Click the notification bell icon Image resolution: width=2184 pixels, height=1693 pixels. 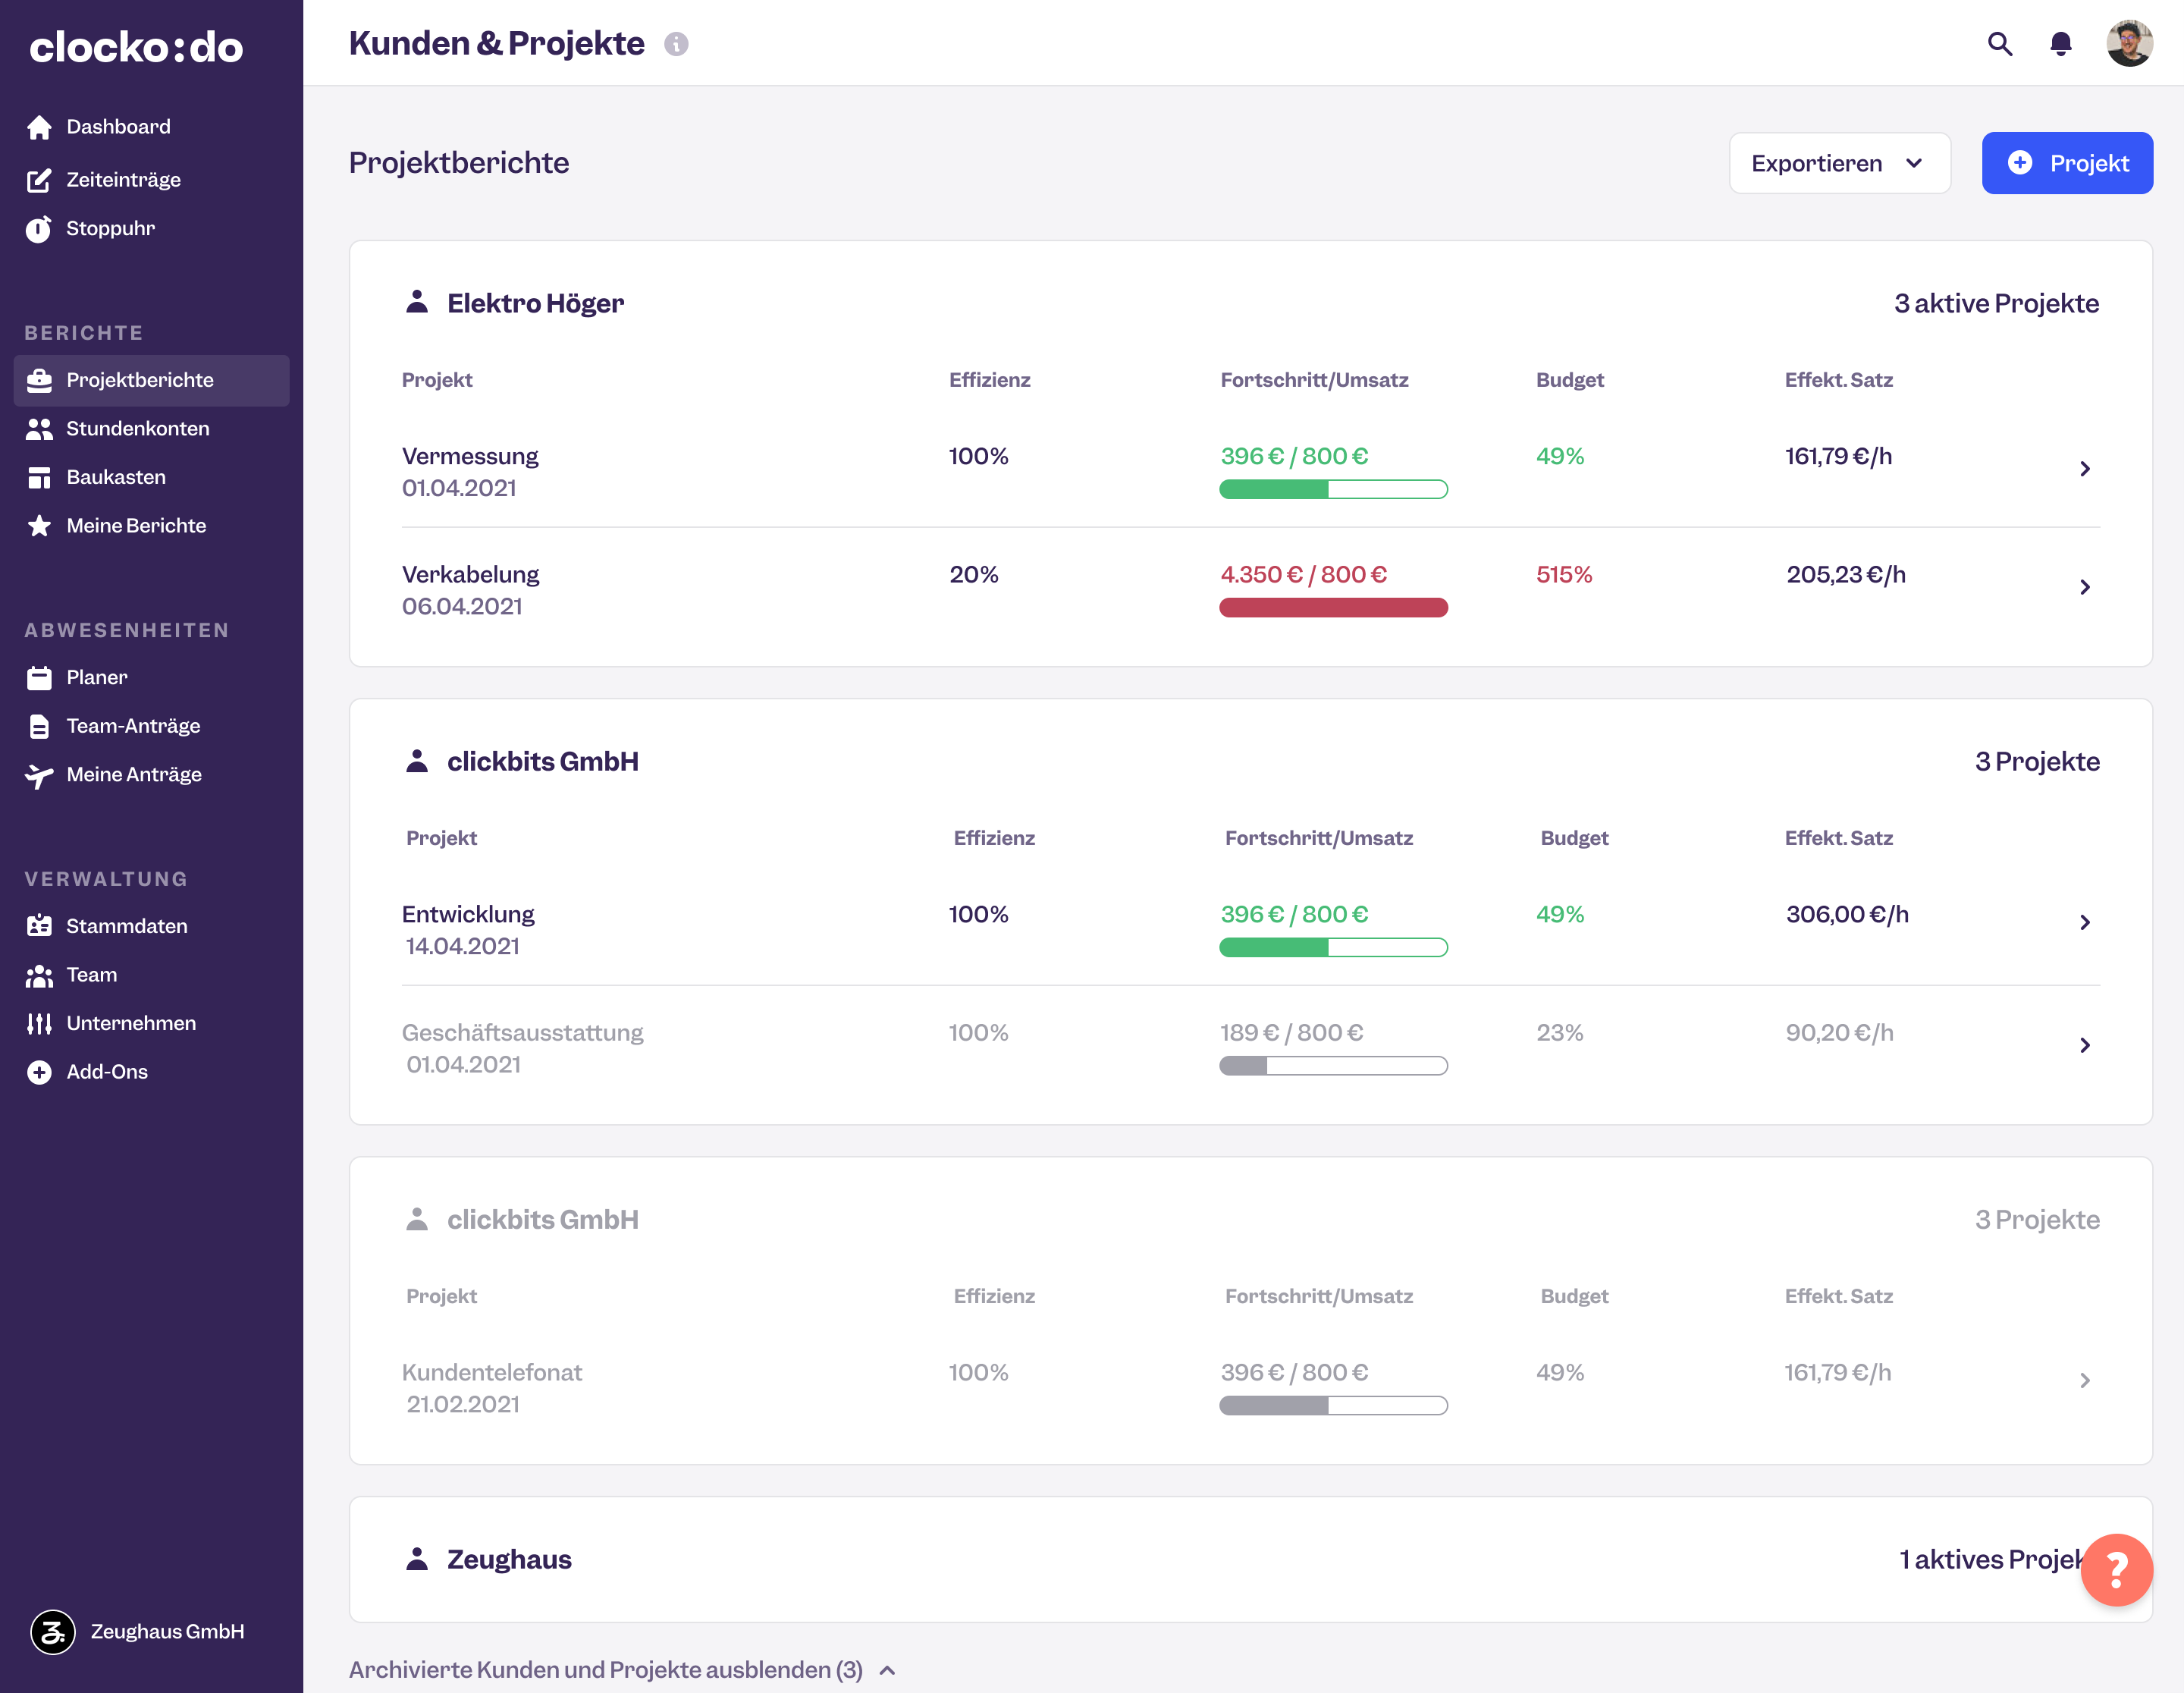coord(2061,44)
